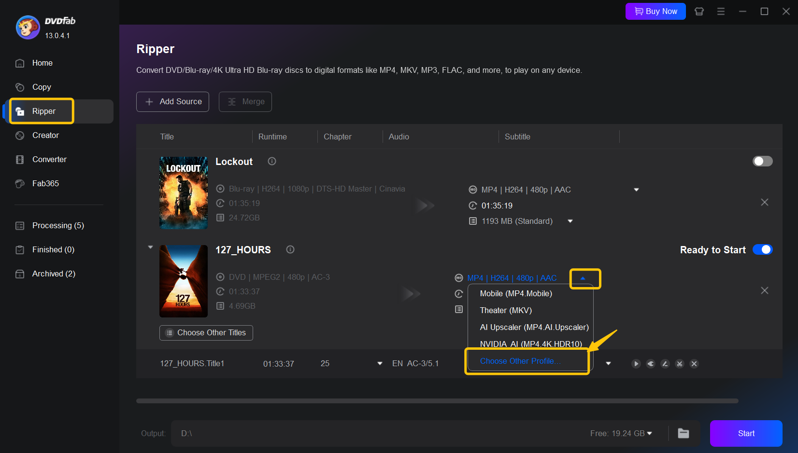Collapse the 127_HOURS profile dropdown arrow
The image size is (798, 453).
pos(583,278)
